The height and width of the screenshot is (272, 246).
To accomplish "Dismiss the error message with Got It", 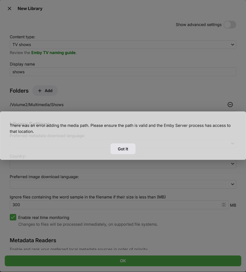I will 123,149.
